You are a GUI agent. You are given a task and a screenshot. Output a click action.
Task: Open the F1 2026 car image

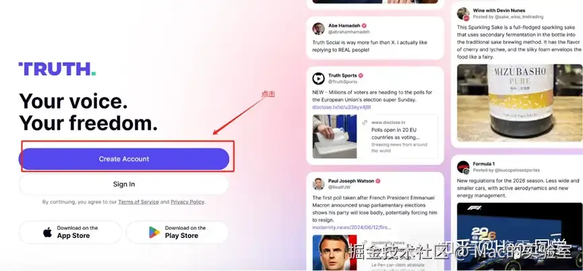click(x=520, y=237)
